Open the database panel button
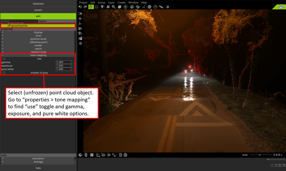Screen dimensions: 286x171 pyautogui.click(x=38, y=4)
